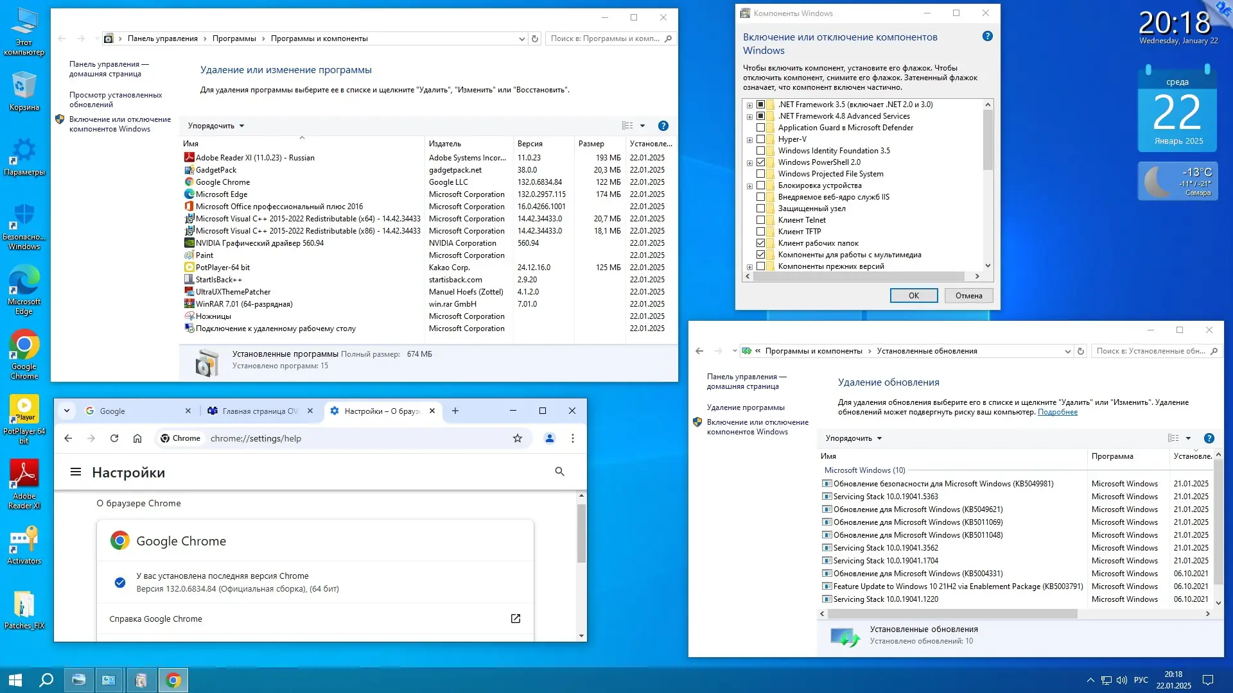Bookmark page with Chrome star icon
Viewport: 1233px width, 693px height.
pyautogui.click(x=518, y=438)
